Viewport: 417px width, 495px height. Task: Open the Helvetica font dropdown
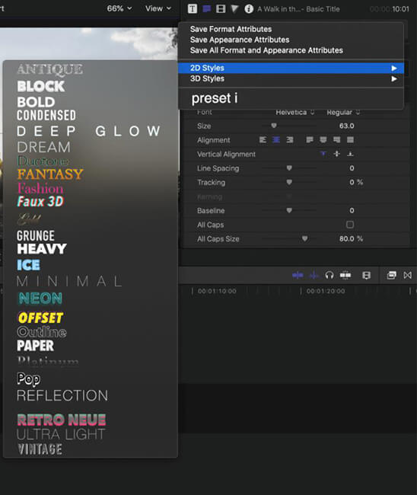tap(294, 113)
